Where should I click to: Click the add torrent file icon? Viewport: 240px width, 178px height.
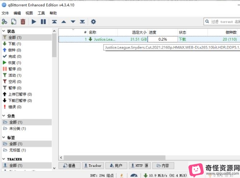click(14, 22)
